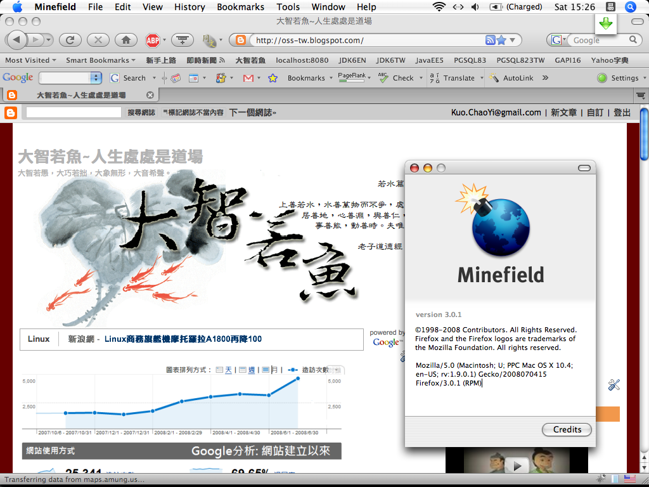The image size is (649, 487).
Task: Click the Google logo on the Google Toolbar
Action: tap(18, 78)
